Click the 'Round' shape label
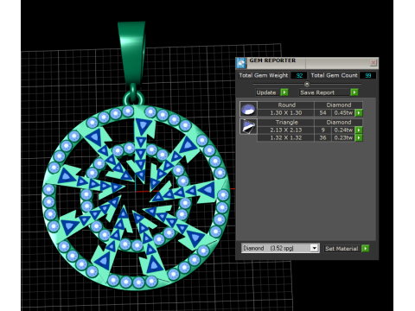415x311 pixels. (x=286, y=105)
